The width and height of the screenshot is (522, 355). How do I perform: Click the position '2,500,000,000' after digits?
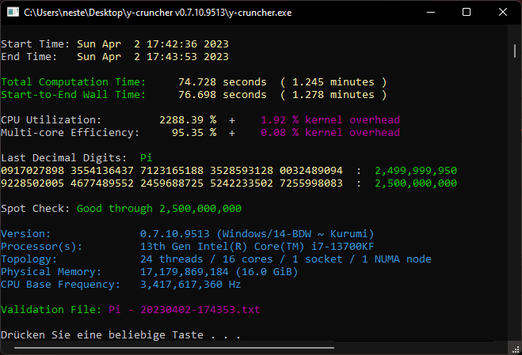416,183
